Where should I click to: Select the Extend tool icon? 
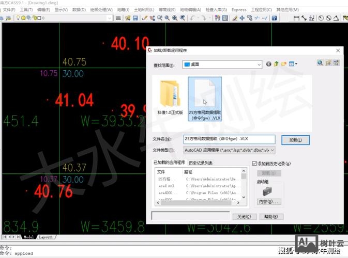[x=265, y=18]
